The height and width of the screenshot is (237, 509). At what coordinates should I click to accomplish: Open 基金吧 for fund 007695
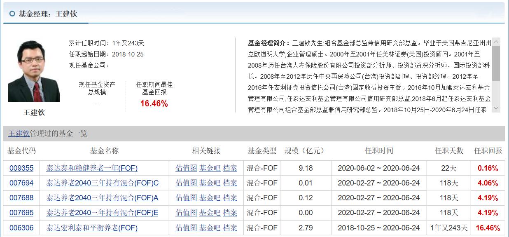pos(210,213)
